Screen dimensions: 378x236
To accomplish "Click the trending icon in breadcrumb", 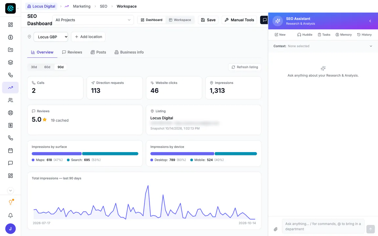I will coord(67,6).
